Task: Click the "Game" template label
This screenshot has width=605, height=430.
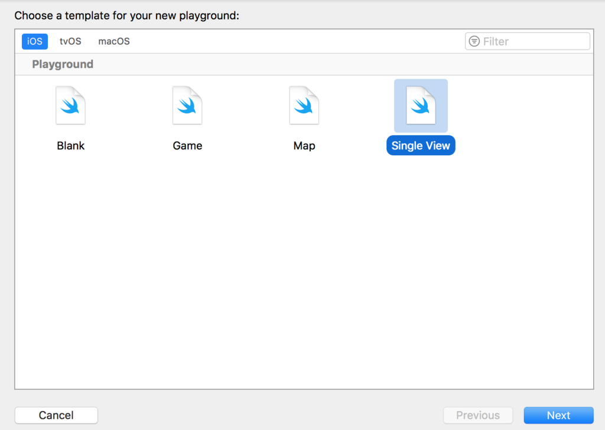Action: click(x=187, y=146)
